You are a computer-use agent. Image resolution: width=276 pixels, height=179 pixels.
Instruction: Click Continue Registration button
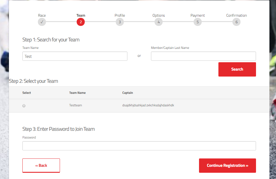coord(227,166)
